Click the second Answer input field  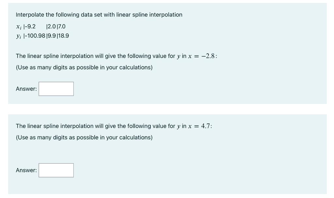click(56, 170)
